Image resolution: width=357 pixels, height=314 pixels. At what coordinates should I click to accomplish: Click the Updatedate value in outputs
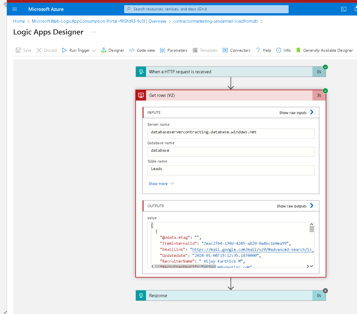coord(226,255)
